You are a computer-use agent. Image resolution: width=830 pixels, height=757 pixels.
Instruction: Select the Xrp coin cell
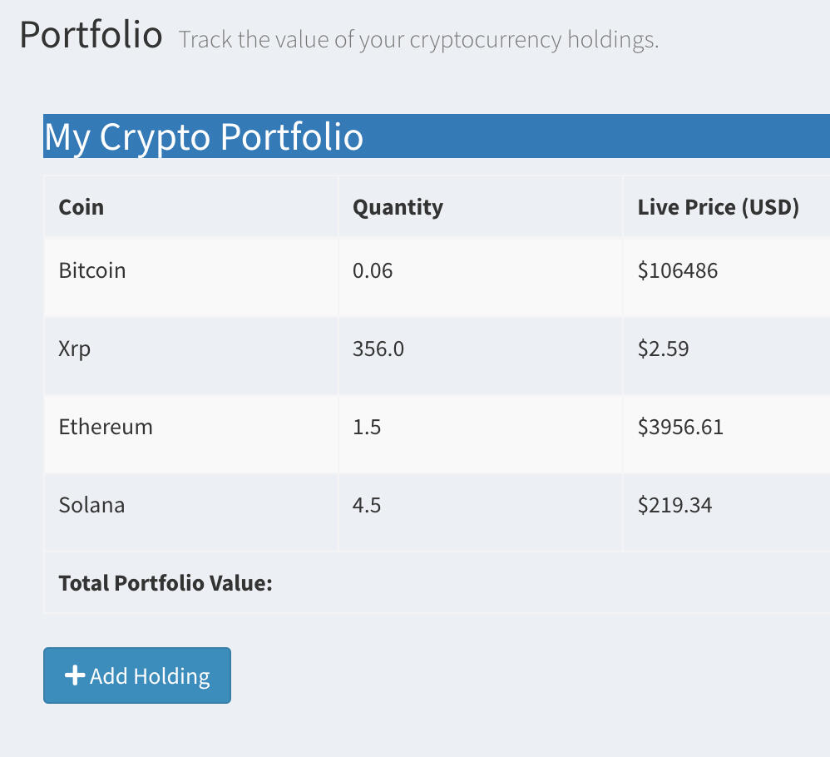point(75,349)
